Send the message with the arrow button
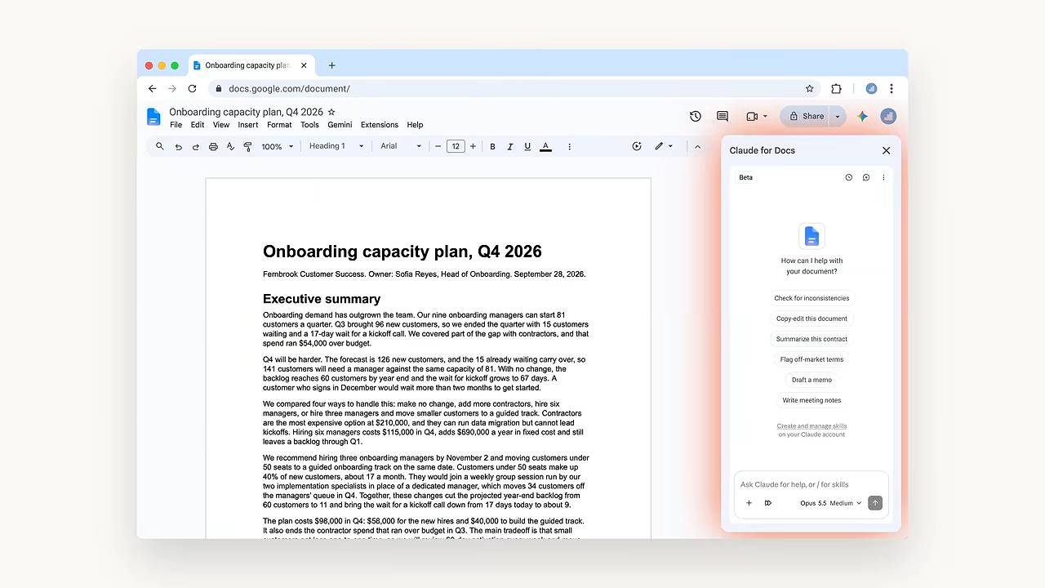 pos(875,503)
